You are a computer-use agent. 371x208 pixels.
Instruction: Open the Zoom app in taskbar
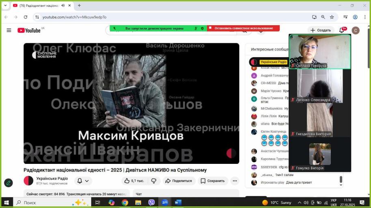[x=165, y=202]
